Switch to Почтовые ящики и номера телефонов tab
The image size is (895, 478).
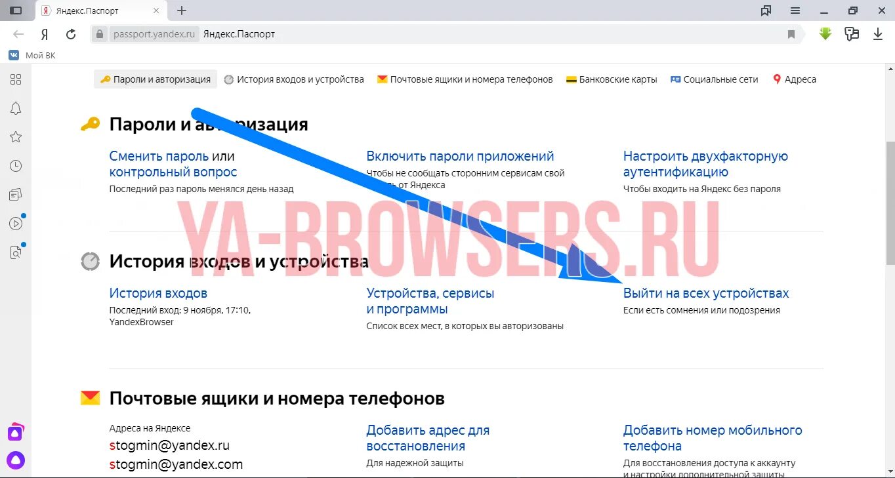click(465, 79)
